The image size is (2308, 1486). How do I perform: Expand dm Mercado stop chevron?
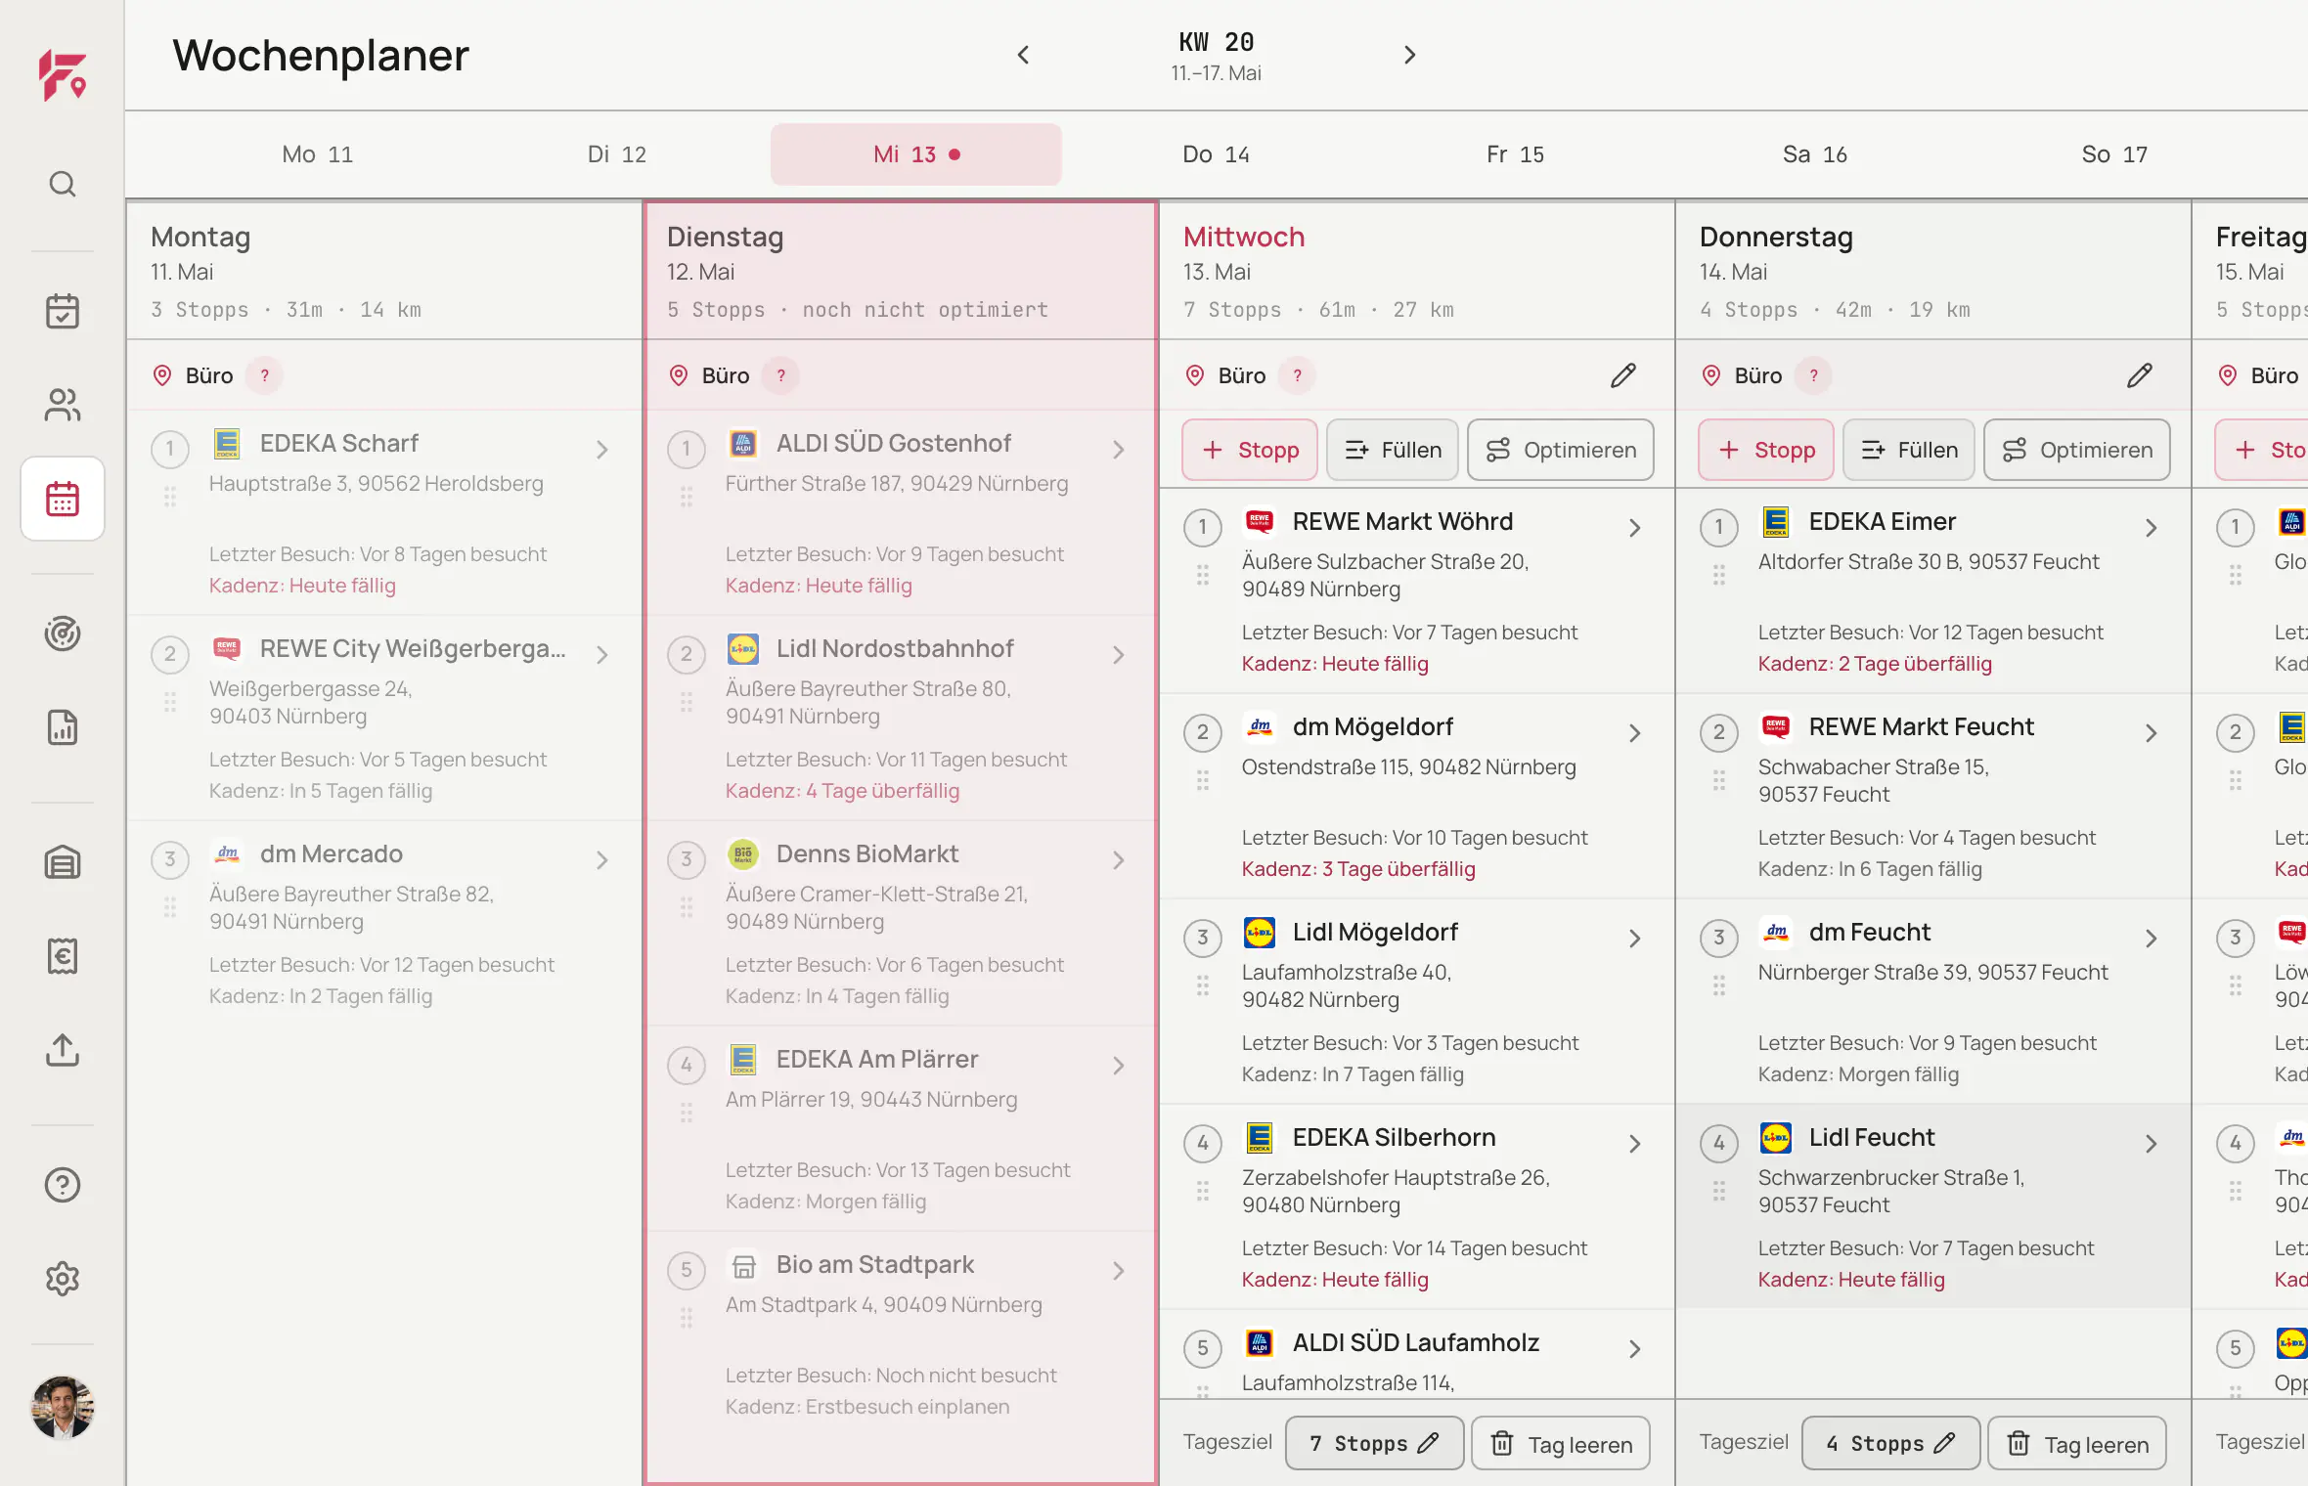pos(602,860)
